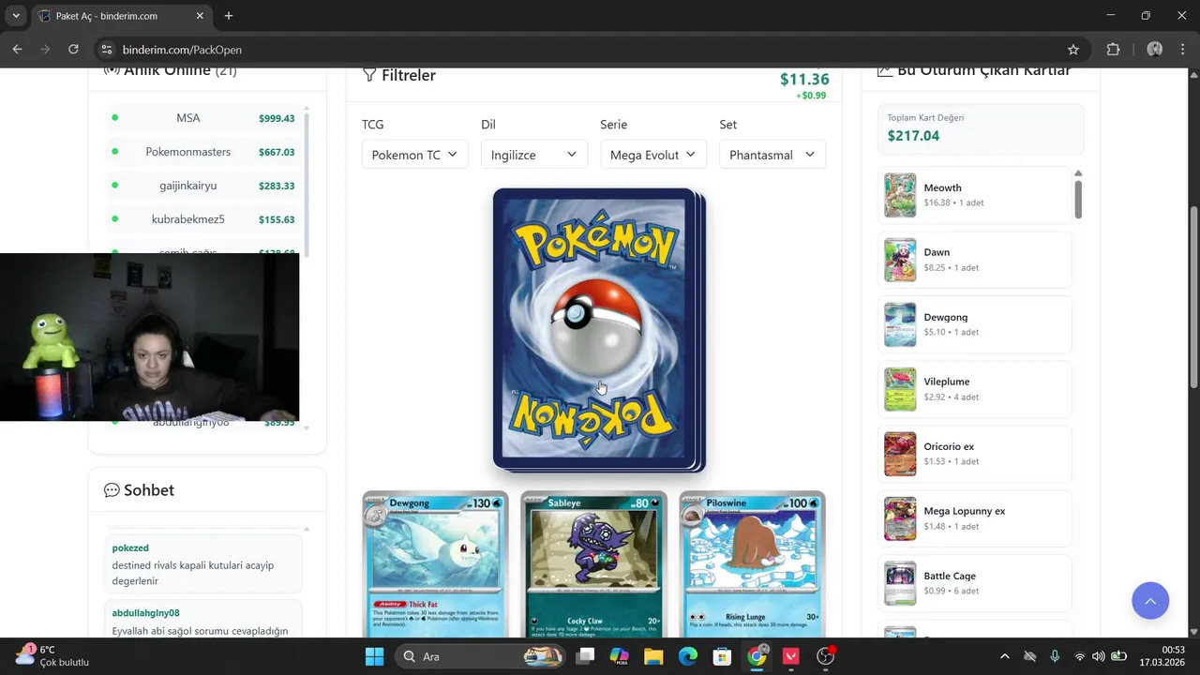This screenshot has height=675, width=1200.
Task: Open the Windows Start menu
Action: (x=374, y=656)
